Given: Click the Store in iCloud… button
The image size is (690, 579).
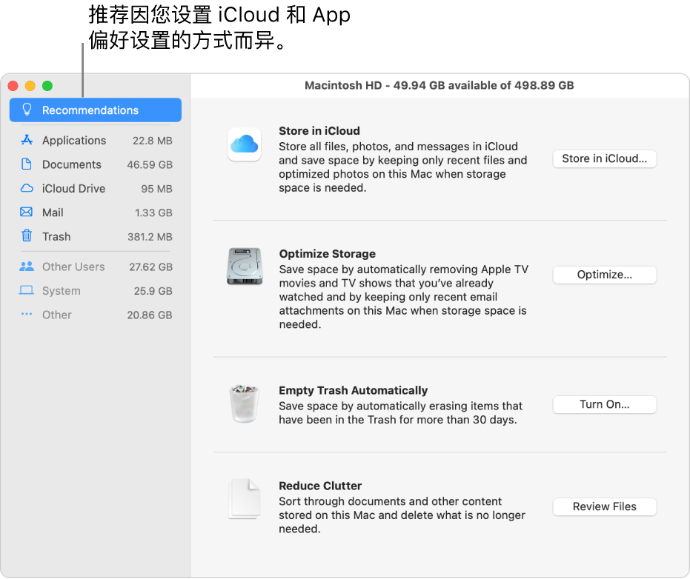Looking at the screenshot, I should (604, 158).
